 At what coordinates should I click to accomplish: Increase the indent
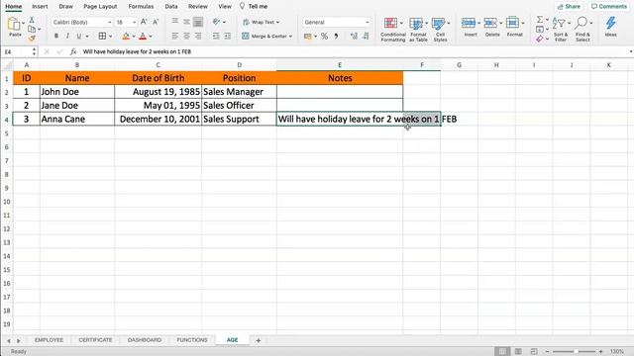[228, 37]
